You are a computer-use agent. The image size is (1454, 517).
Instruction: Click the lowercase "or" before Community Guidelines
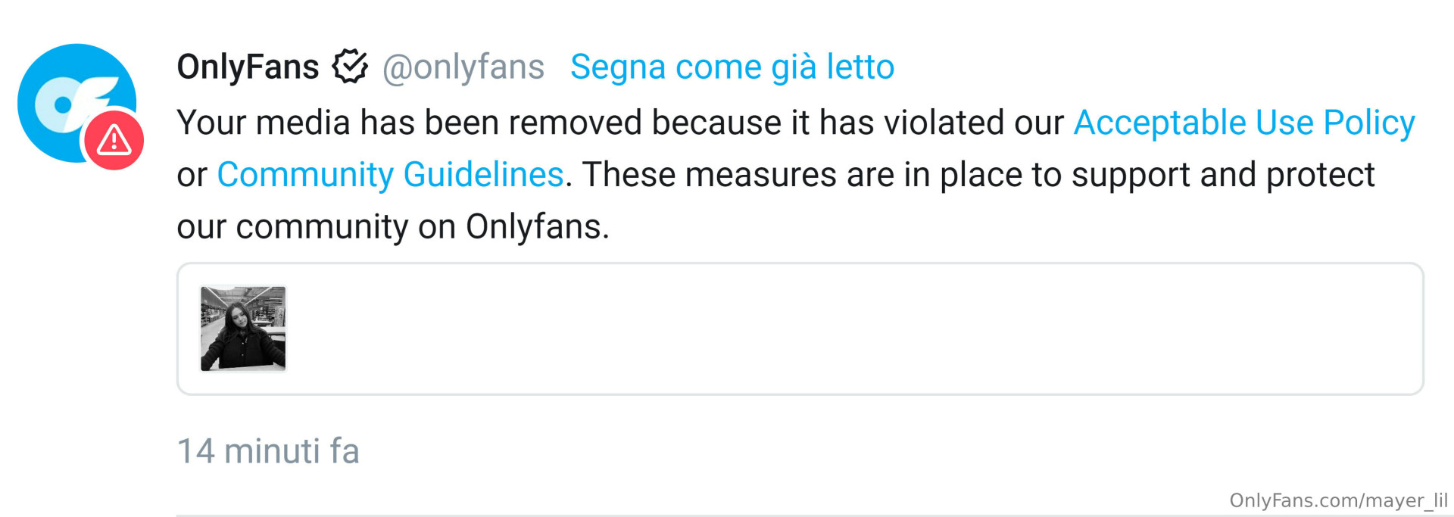(192, 175)
